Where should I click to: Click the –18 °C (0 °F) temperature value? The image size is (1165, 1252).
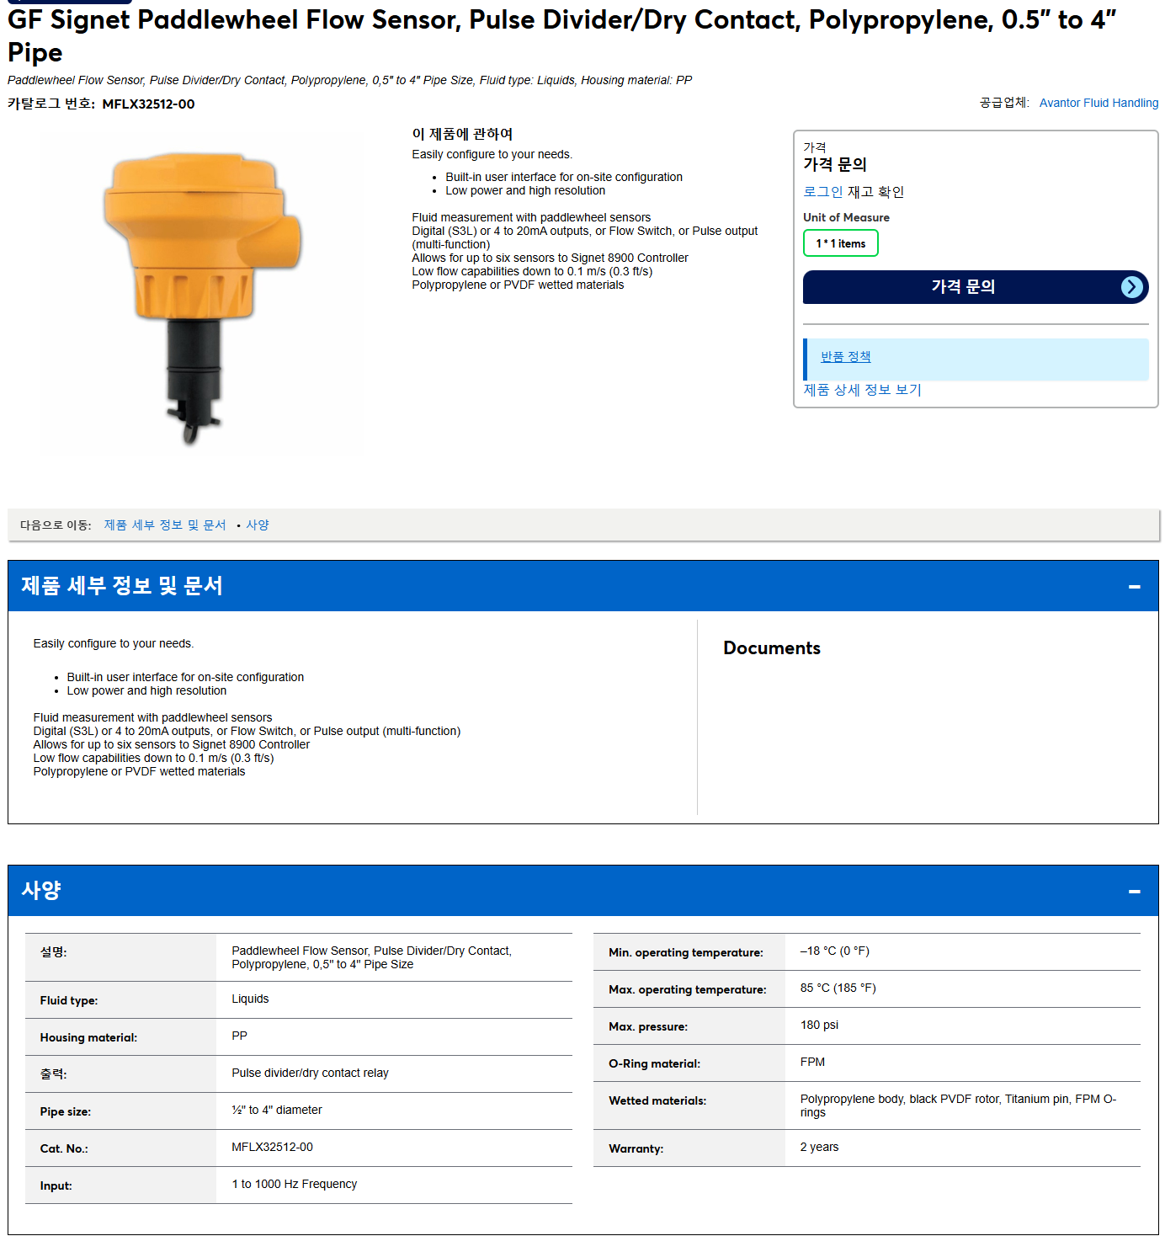[x=834, y=951]
